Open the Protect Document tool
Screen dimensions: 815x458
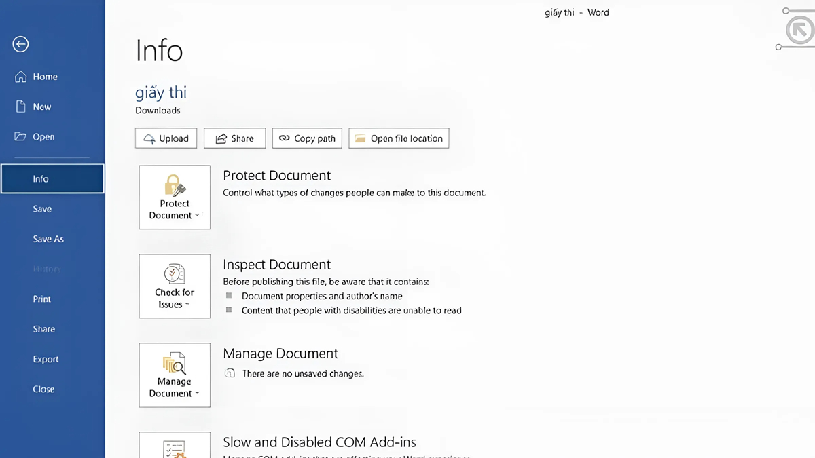click(174, 185)
